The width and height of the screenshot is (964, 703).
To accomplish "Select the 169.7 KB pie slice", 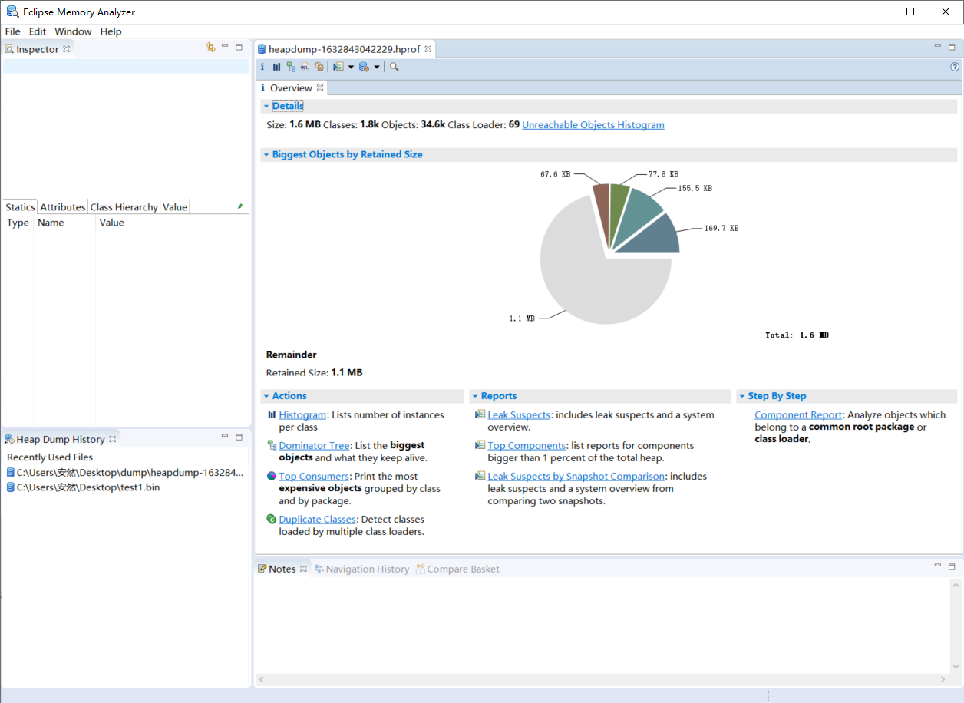I will (x=655, y=236).
